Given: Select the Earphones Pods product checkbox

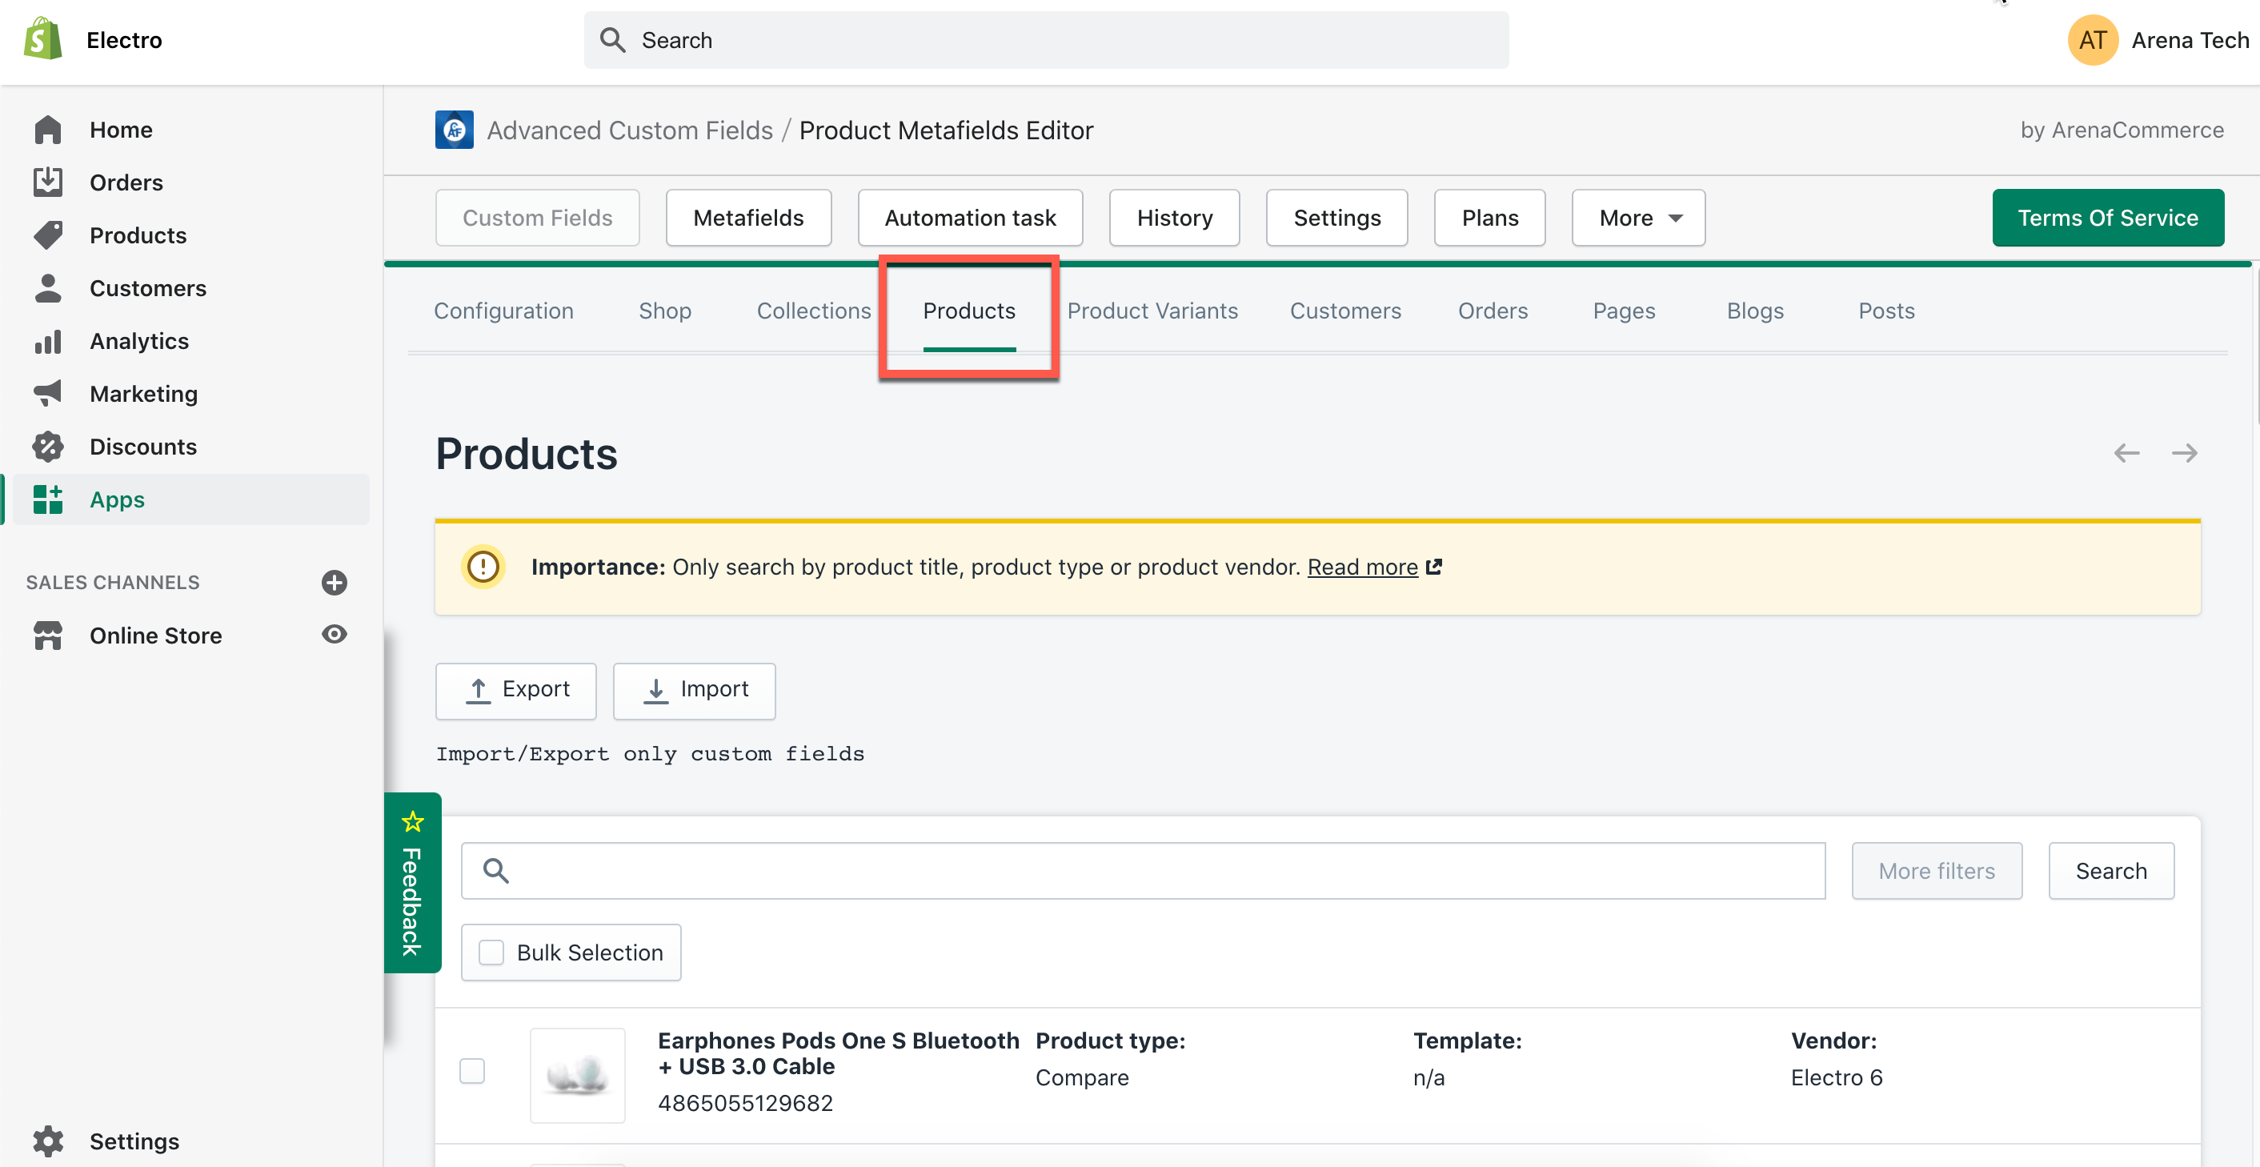Looking at the screenshot, I should tap(472, 1070).
